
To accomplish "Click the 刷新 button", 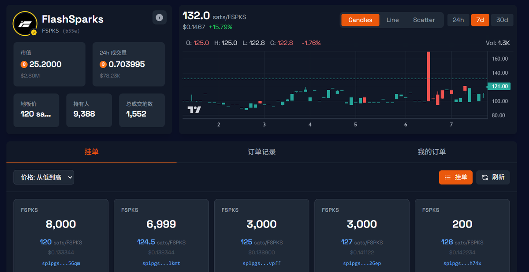I will 493,177.
